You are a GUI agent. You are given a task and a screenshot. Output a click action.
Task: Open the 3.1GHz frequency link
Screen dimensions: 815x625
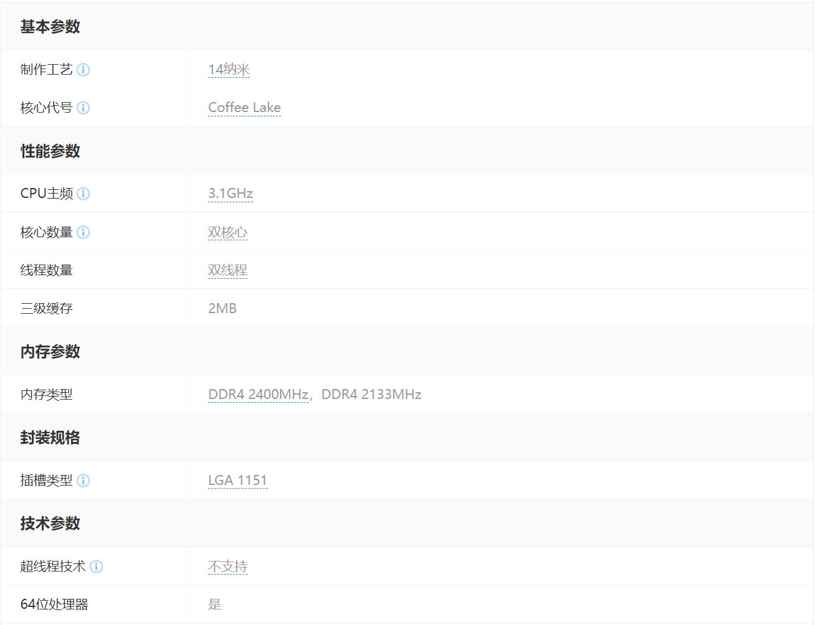point(230,194)
